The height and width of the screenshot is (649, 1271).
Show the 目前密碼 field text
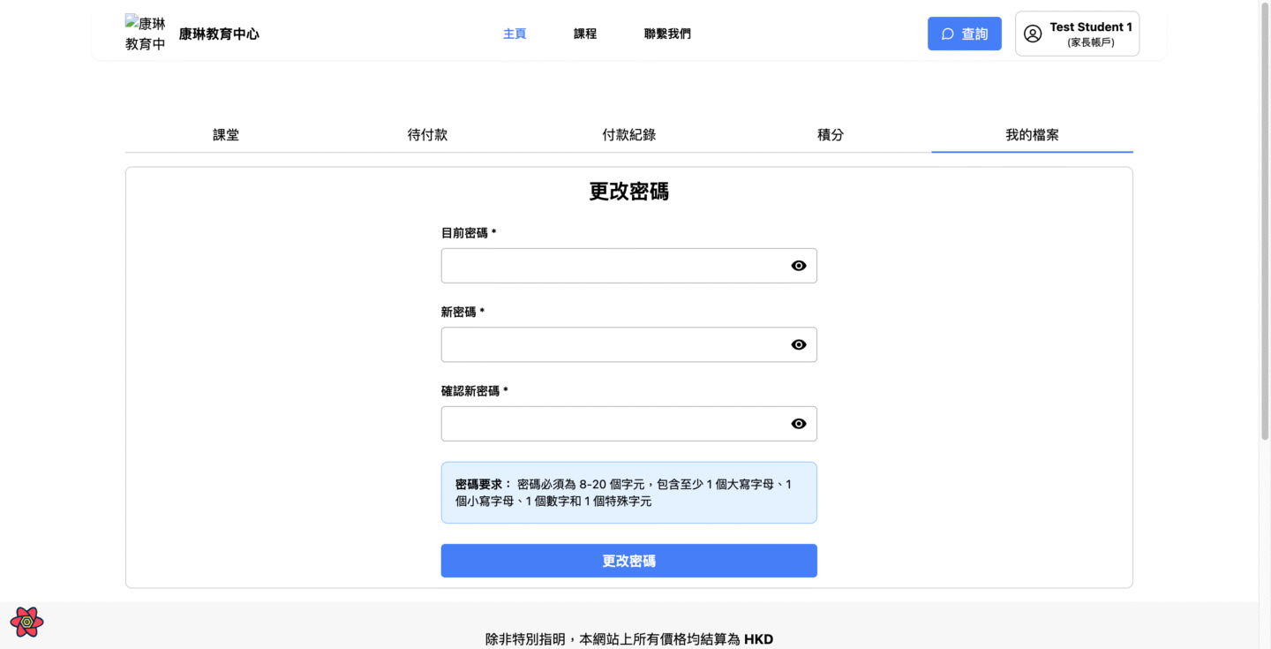pos(798,266)
